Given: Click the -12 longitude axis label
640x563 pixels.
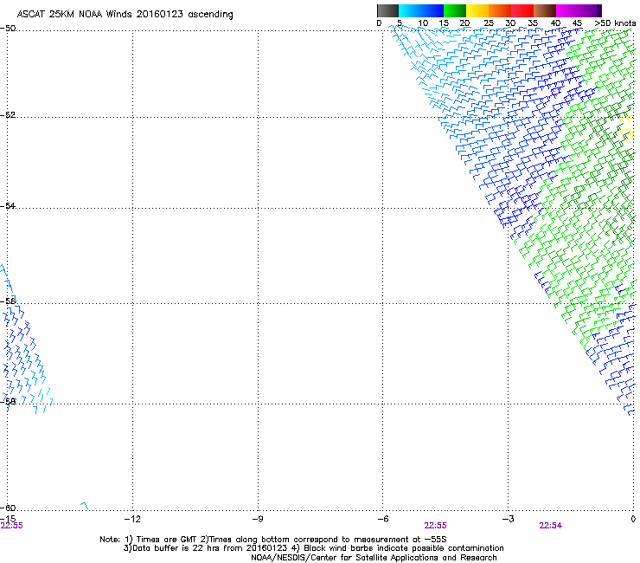Looking at the screenshot, I should coord(132,519).
